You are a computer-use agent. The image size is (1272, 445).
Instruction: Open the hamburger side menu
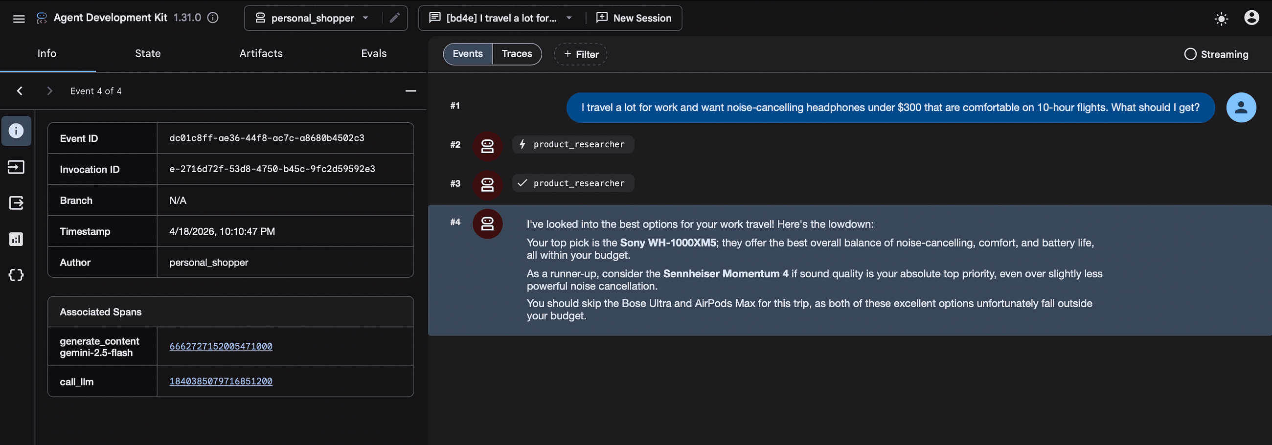coord(19,19)
